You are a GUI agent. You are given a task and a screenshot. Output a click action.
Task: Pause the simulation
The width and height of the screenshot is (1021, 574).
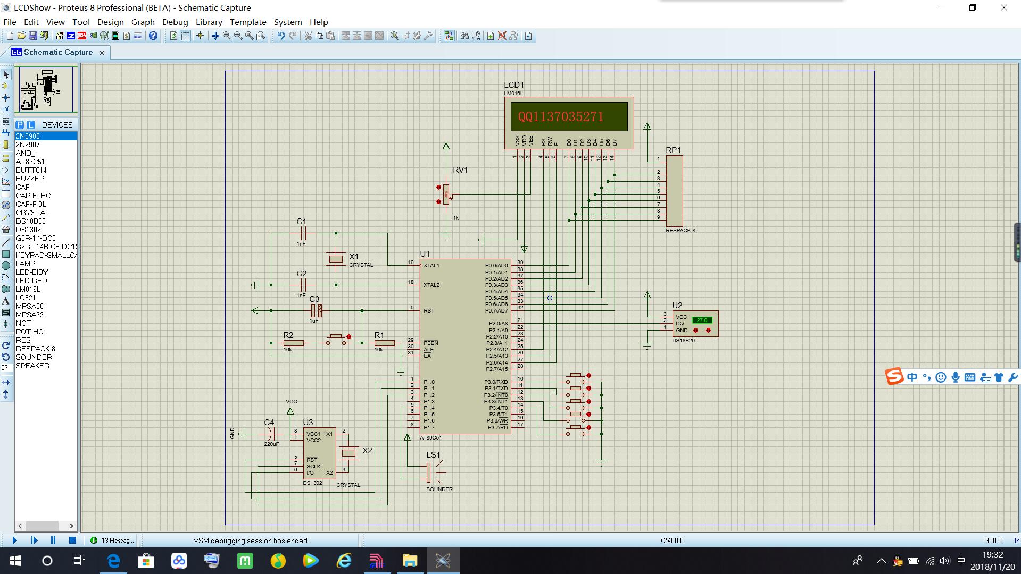tap(53, 541)
